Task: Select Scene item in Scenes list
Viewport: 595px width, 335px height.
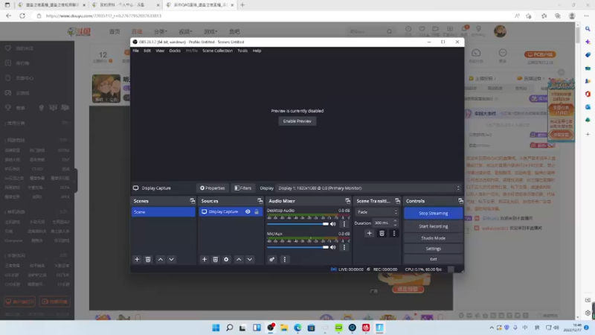Action: (x=163, y=212)
